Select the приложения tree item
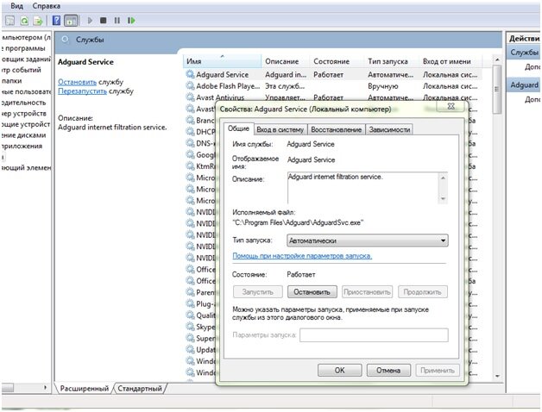The width and height of the screenshot is (542, 412). 22,146
